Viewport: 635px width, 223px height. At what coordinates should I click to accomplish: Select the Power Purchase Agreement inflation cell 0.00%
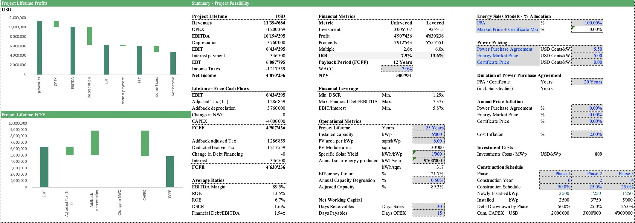(587, 108)
